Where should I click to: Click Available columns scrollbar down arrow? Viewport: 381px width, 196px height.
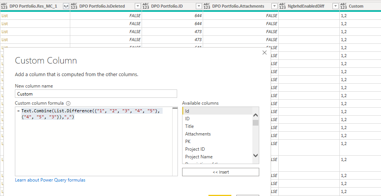pyautogui.click(x=256, y=155)
